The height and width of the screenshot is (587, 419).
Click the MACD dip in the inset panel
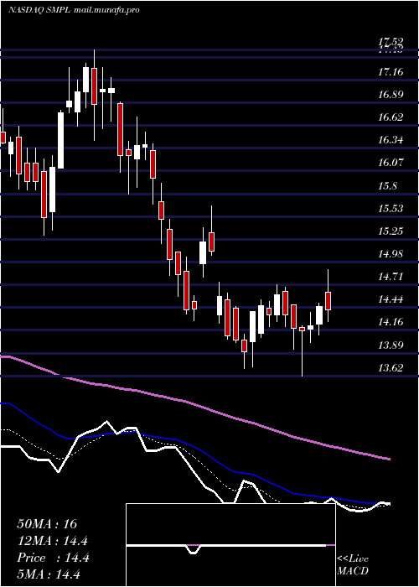[193, 549]
